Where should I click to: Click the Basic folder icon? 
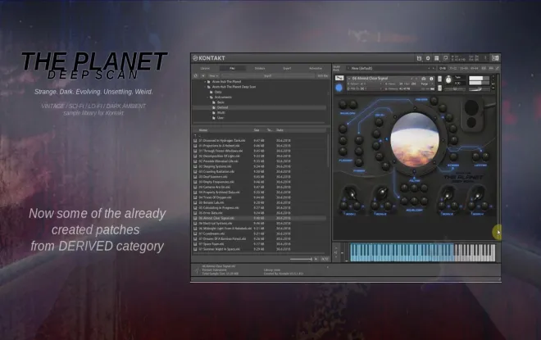pos(214,102)
